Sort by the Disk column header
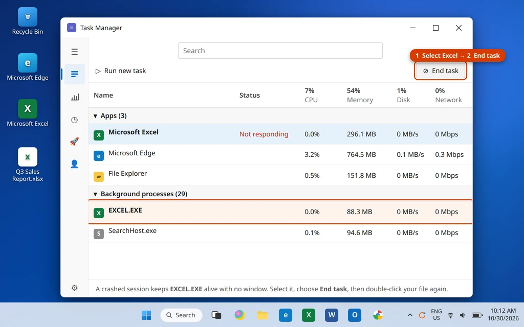Screen dimensions: 524x327 403,96
